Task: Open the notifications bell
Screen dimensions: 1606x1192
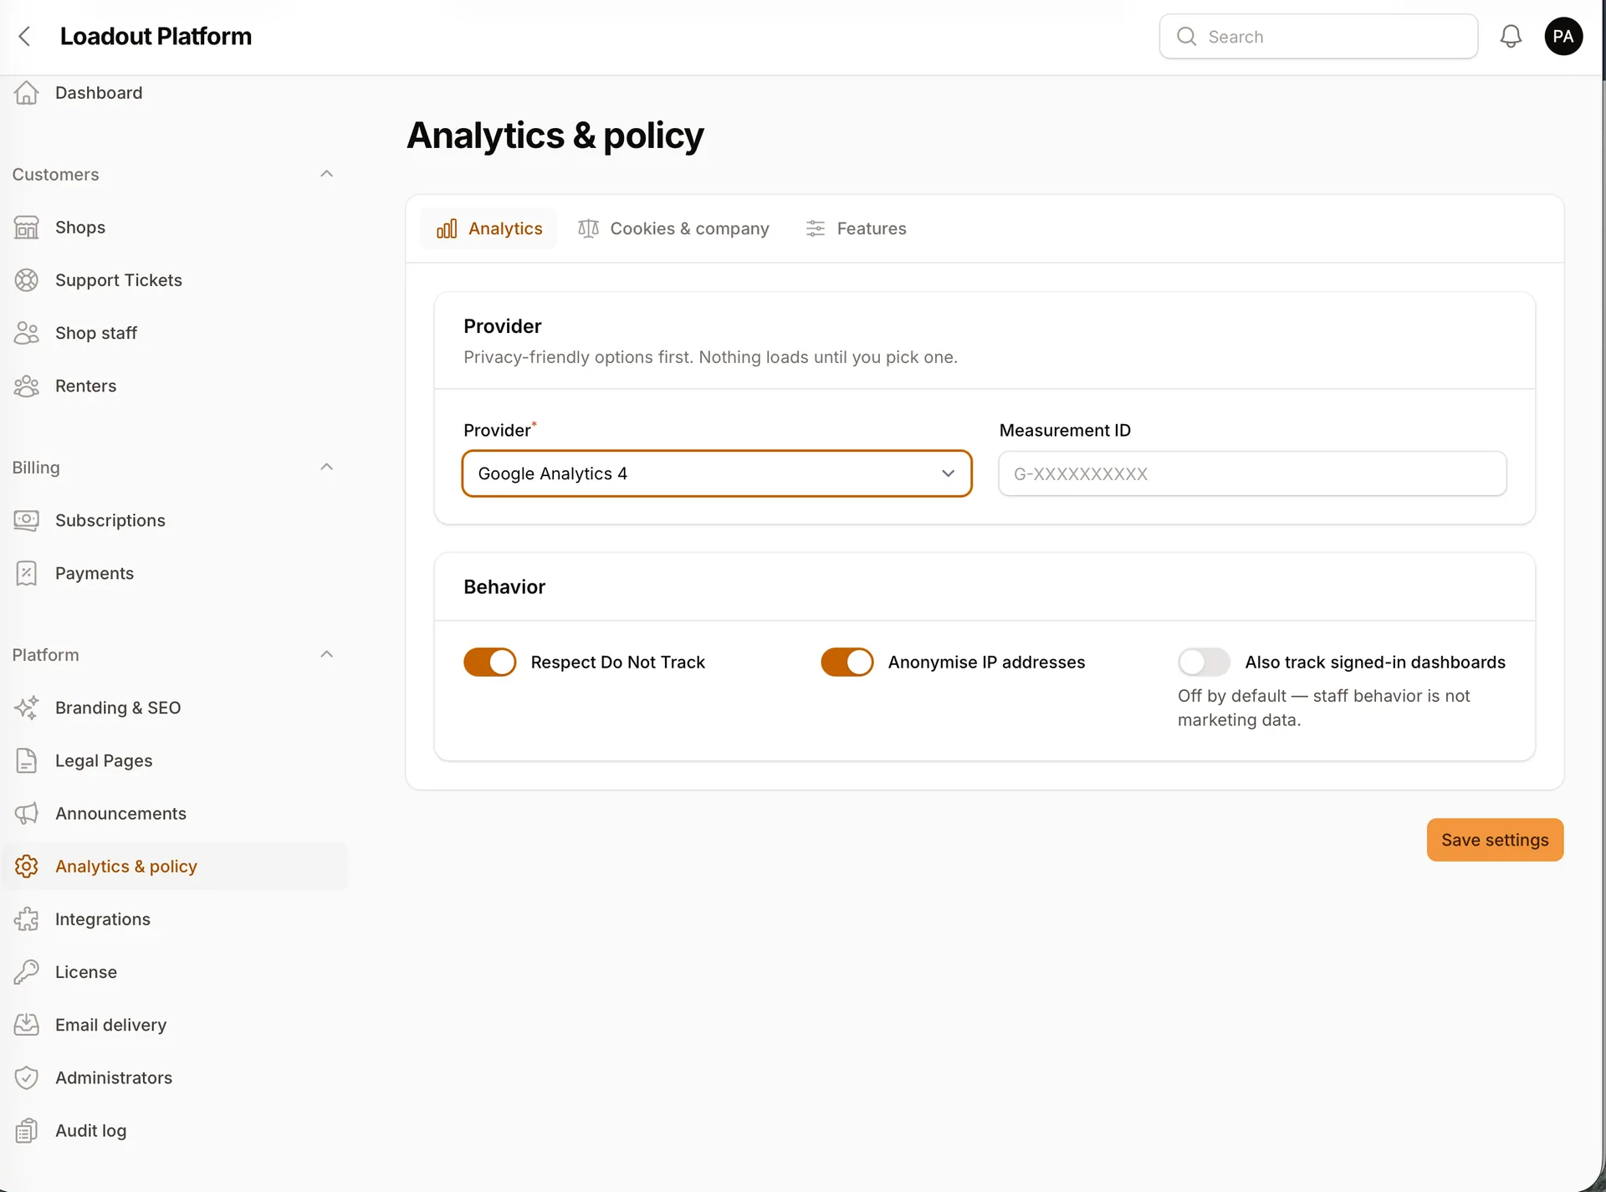Action: pos(1511,36)
